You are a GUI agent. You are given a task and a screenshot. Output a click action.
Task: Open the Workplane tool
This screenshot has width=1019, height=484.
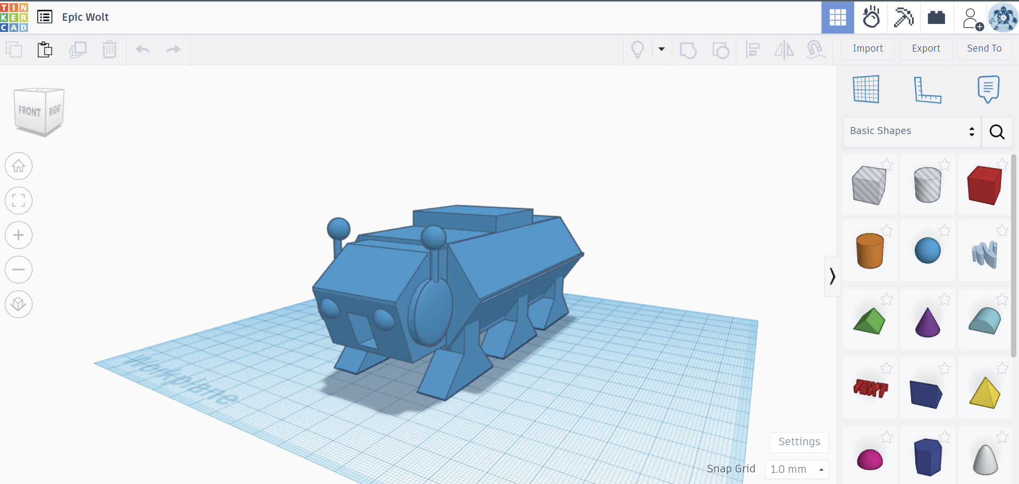coord(866,89)
